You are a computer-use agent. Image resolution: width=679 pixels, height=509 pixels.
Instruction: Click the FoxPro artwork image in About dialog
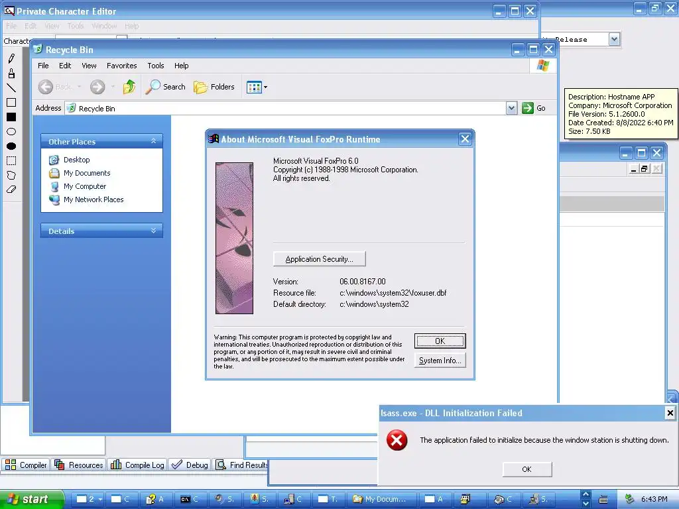(234, 238)
